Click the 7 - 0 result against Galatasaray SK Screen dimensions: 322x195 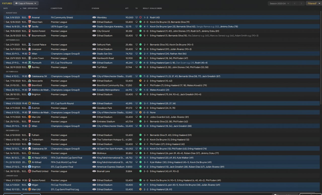[x=146, y=76]
